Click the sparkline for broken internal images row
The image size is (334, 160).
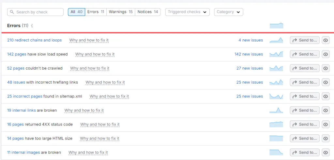coord(276,153)
